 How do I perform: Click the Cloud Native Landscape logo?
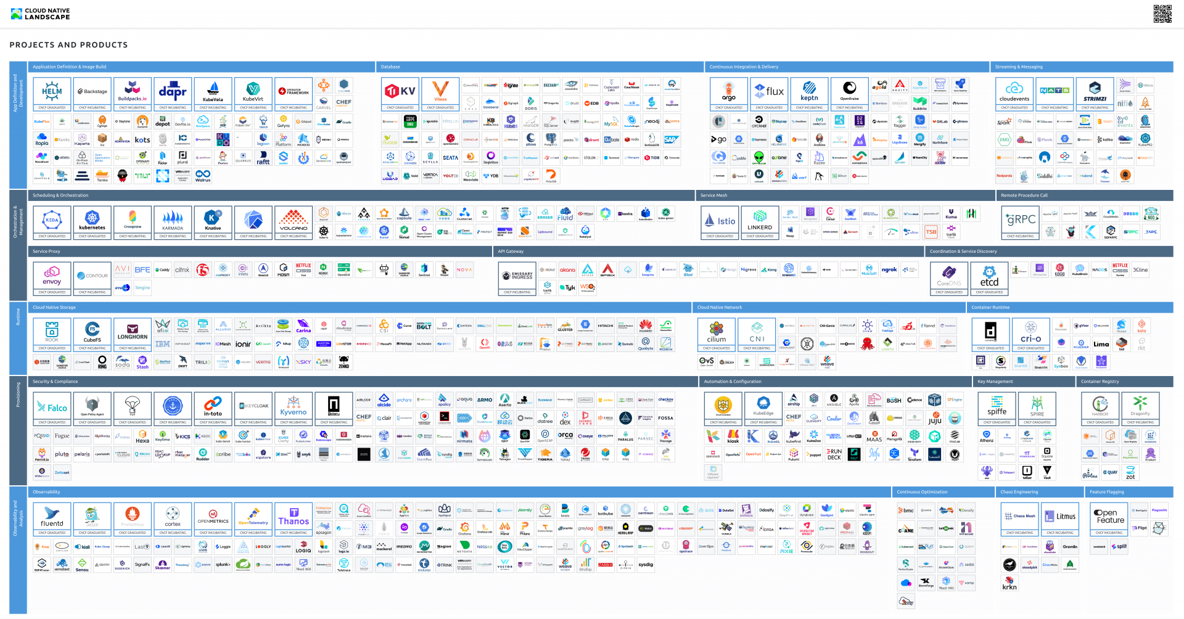(40, 14)
